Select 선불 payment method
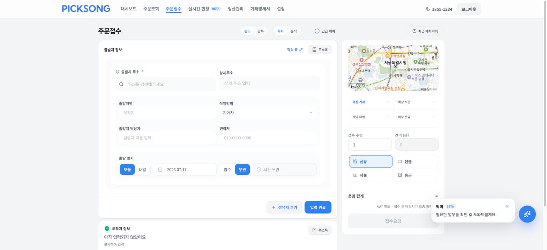The image size is (547, 250). pyautogui.click(x=416, y=162)
